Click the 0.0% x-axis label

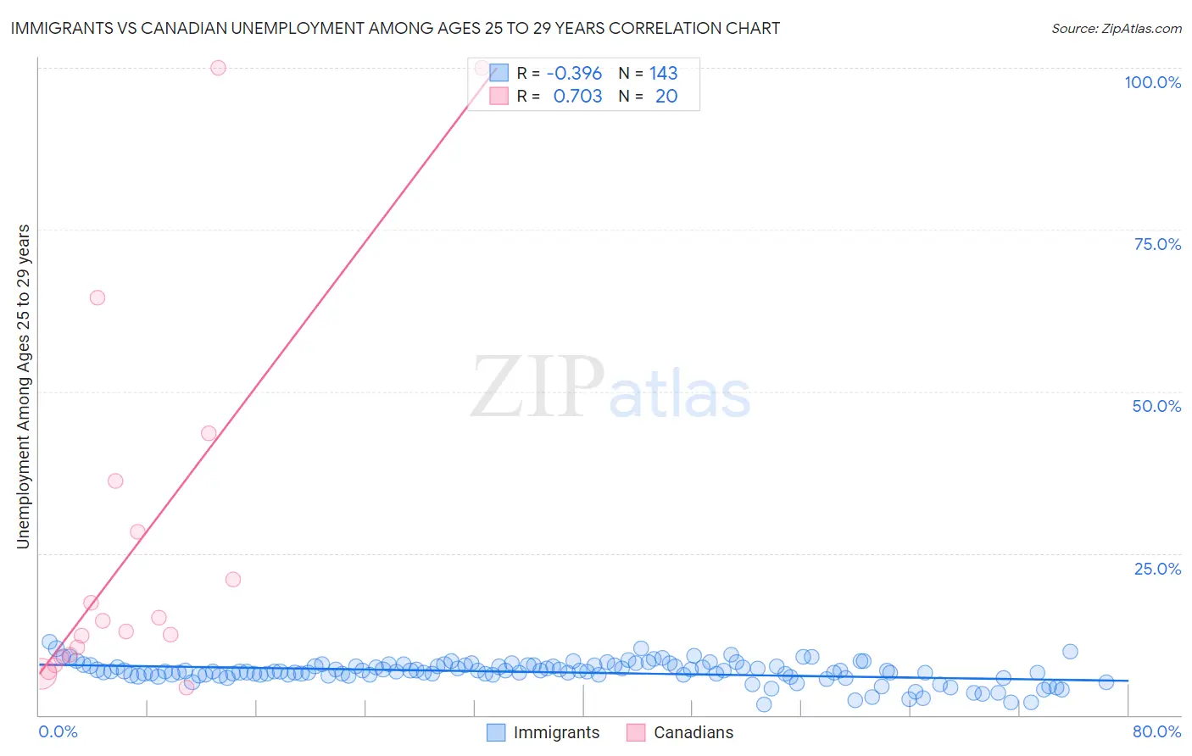point(58,731)
